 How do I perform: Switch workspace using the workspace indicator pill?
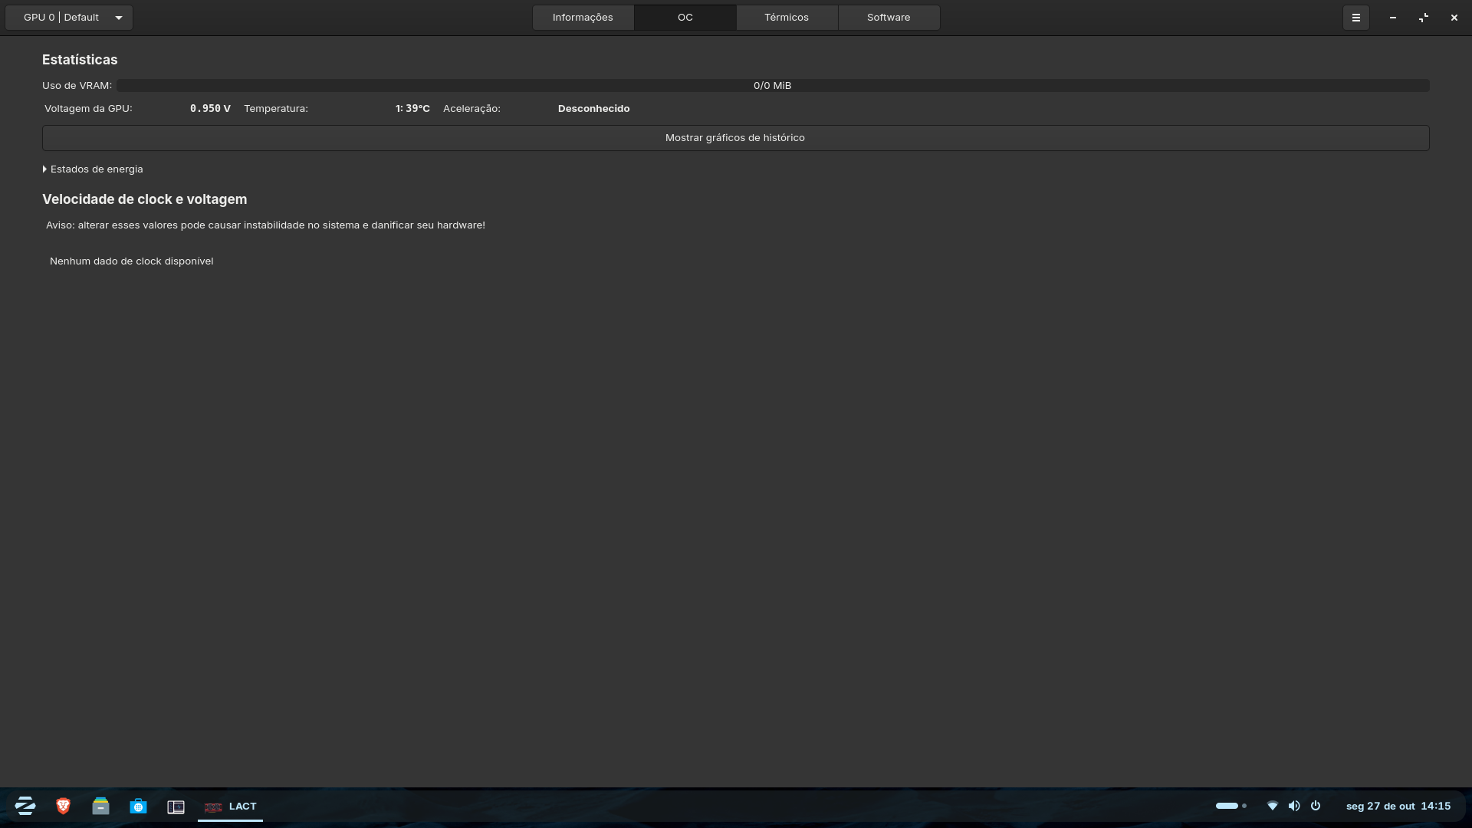(1227, 806)
